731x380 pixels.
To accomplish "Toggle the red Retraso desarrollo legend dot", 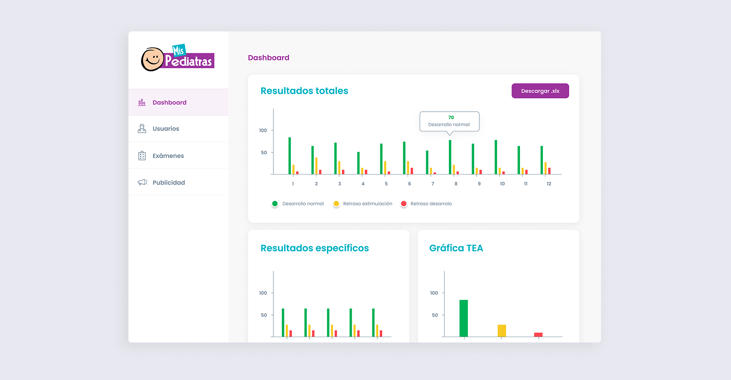I will click(404, 204).
